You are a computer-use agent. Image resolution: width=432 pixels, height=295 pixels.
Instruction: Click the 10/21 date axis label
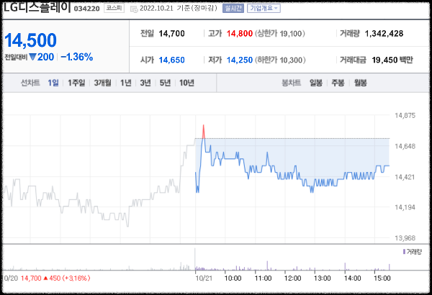(204, 278)
